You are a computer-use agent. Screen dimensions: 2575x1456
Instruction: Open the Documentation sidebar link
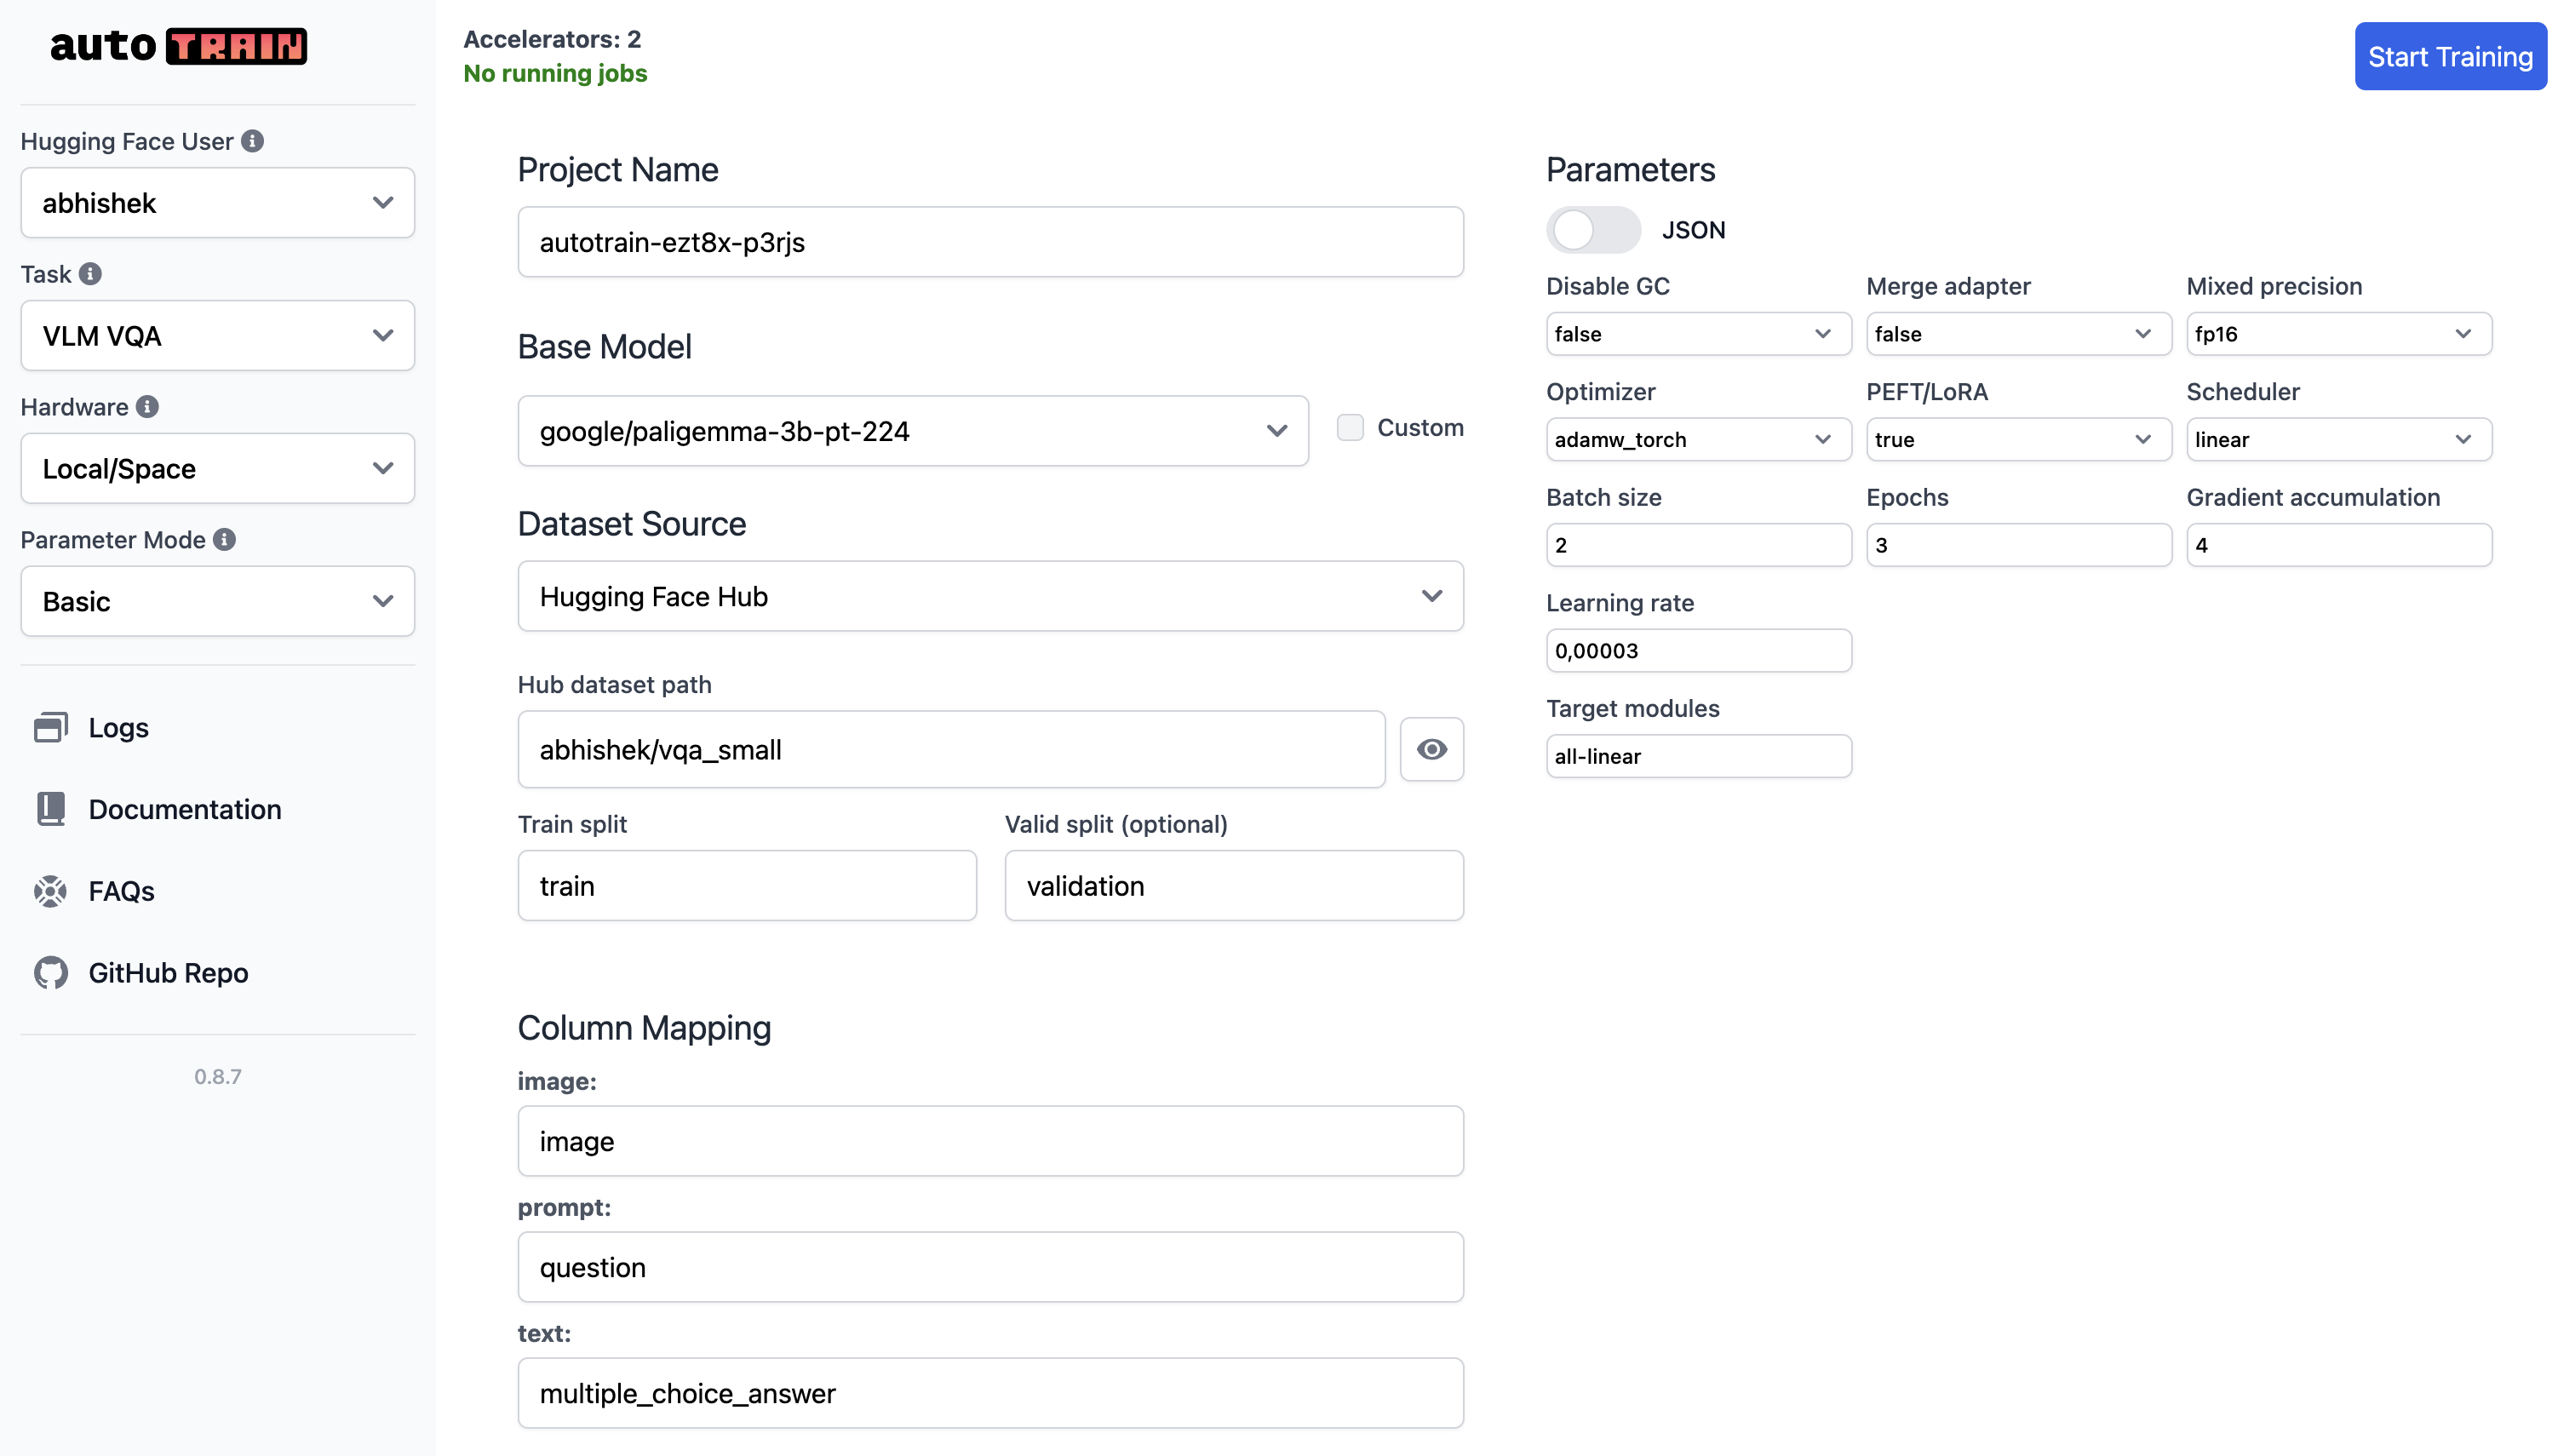coord(184,809)
